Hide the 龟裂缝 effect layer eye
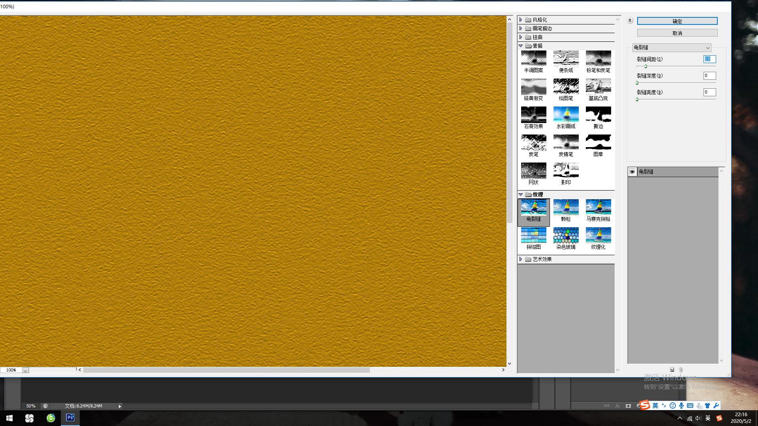The width and height of the screenshot is (758, 426). point(632,172)
